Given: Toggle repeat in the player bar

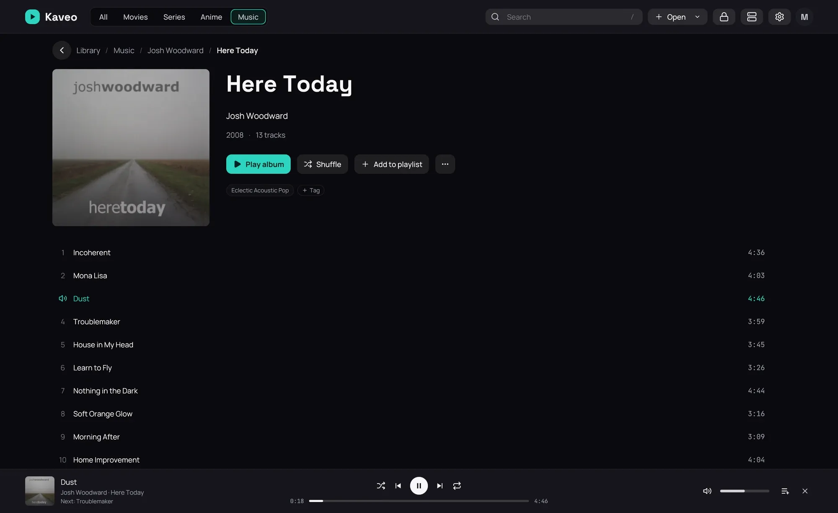Looking at the screenshot, I should coord(457,486).
